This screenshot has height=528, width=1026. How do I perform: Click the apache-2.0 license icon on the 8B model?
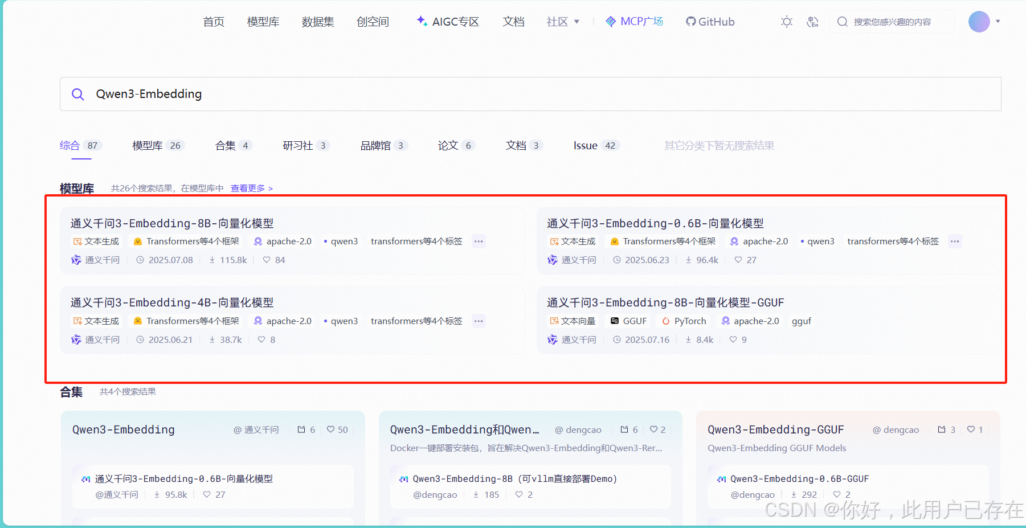coord(258,242)
